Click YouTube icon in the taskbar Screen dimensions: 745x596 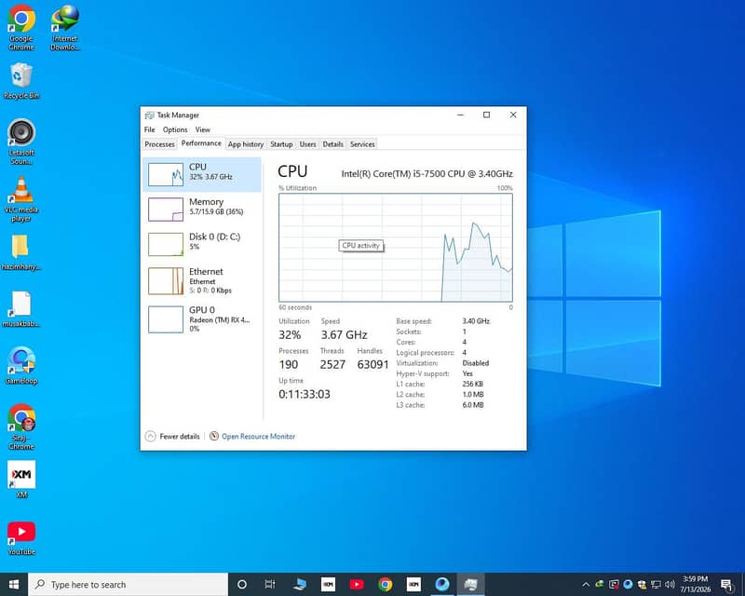coord(357,584)
